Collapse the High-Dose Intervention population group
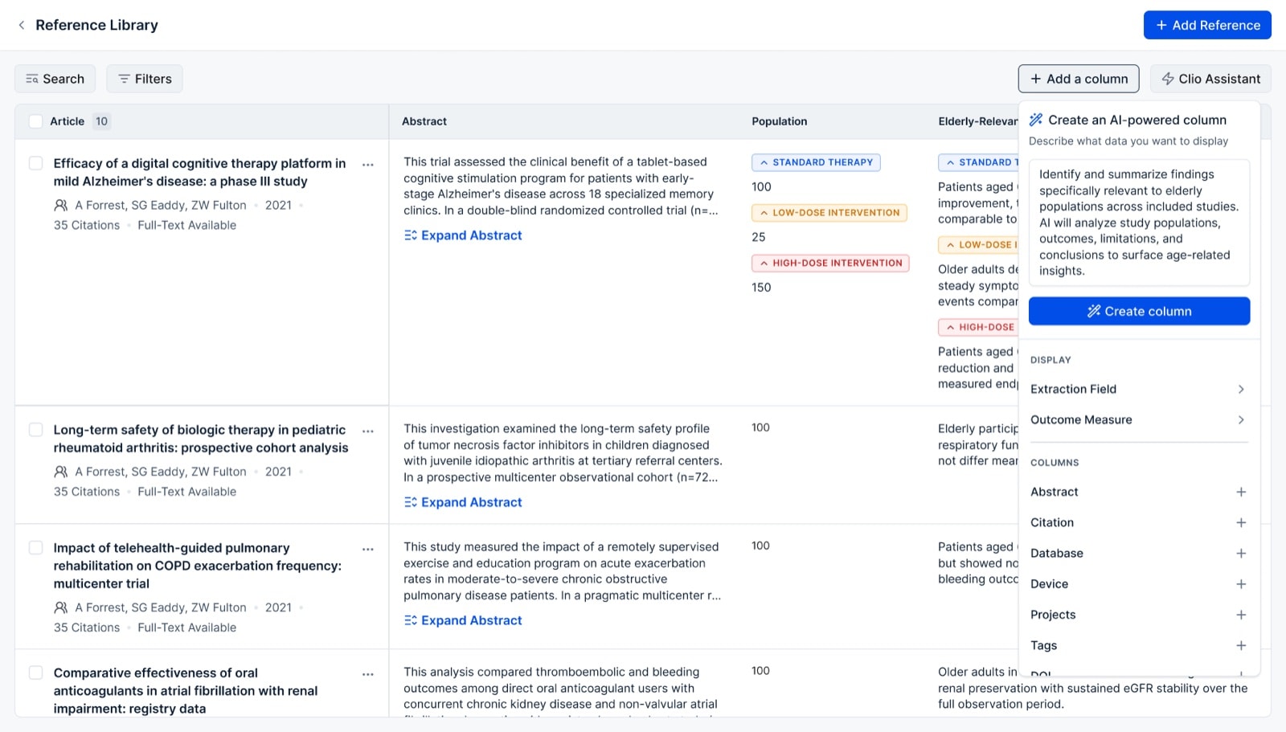The width and height of the screenshot is (1286, 732). click(830, 263)
